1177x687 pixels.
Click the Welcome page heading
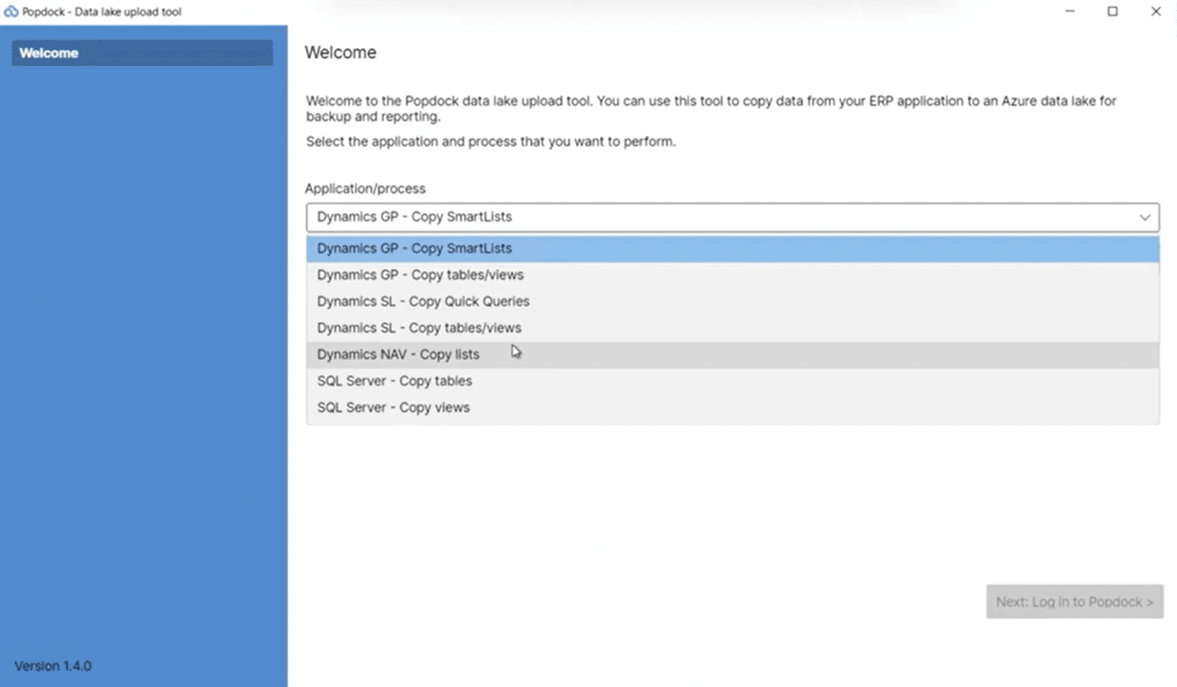tap(340, 52)
